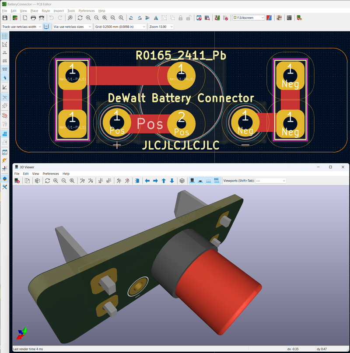Open the Viewports dropdown in 3D Viewer
The height and width of the screenshot is (353, 350).
(x=270, y=181)
